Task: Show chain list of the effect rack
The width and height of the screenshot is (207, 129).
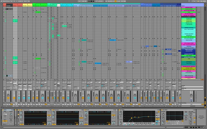Action: [x=18, y=113]
